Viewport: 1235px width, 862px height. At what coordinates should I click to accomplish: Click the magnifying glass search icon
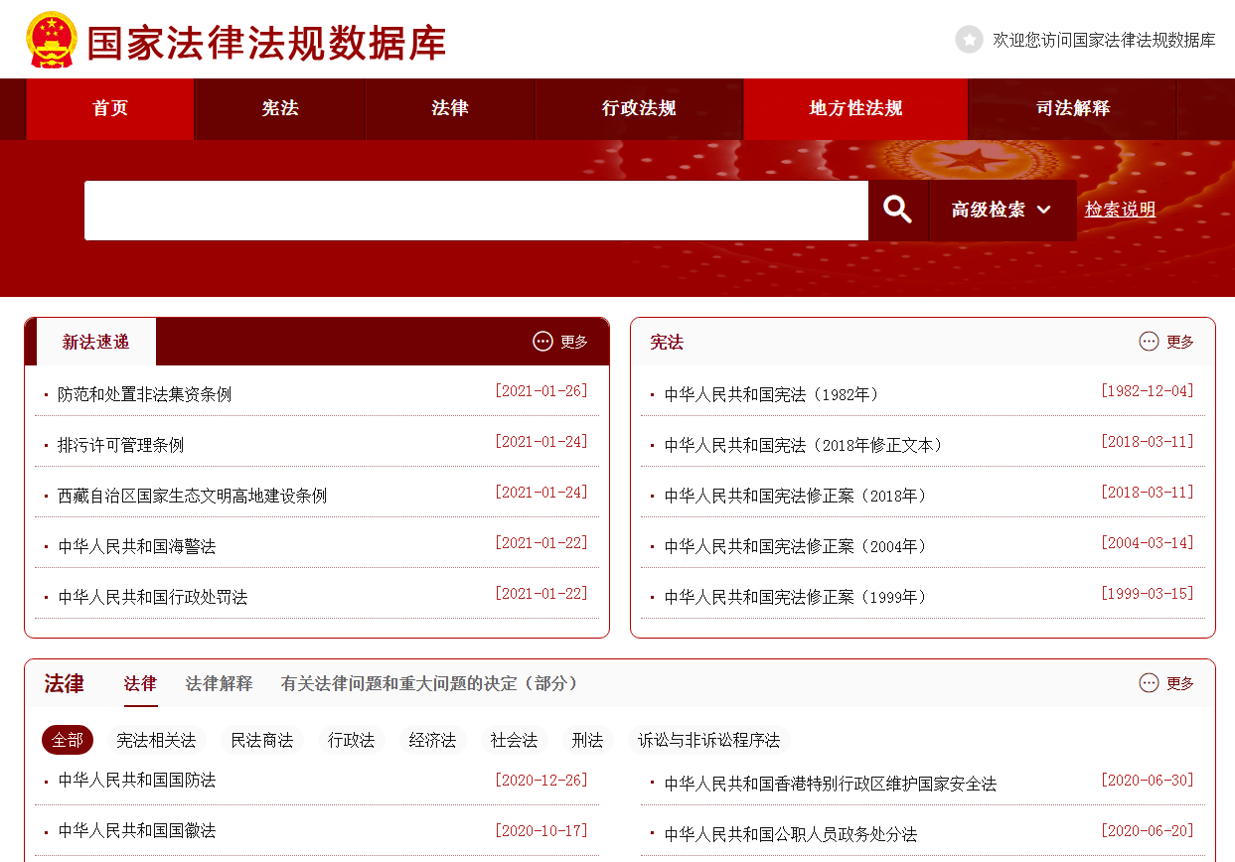click(898, 210)
